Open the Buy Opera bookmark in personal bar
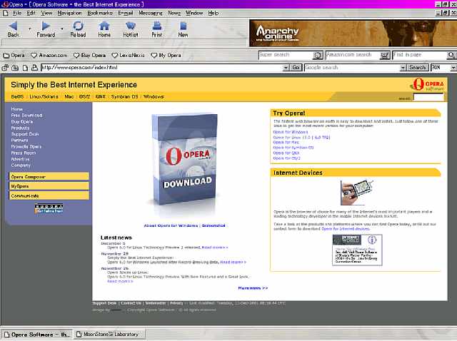 (89, 56)
